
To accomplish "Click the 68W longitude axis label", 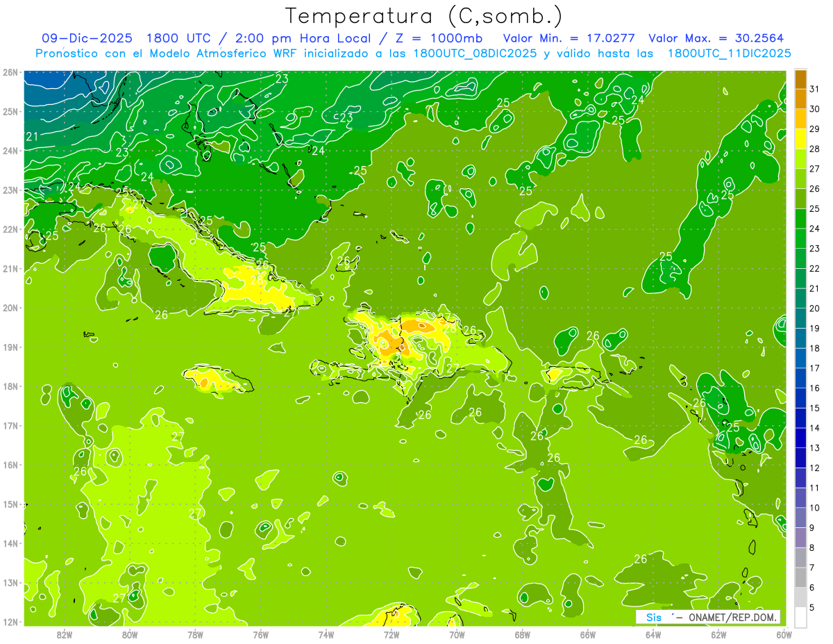I will pyautogui.click(x=523, y=634).
